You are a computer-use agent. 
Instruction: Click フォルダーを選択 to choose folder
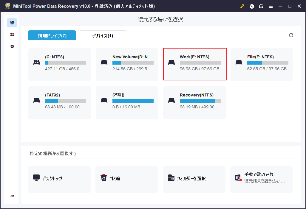(194, 179)
